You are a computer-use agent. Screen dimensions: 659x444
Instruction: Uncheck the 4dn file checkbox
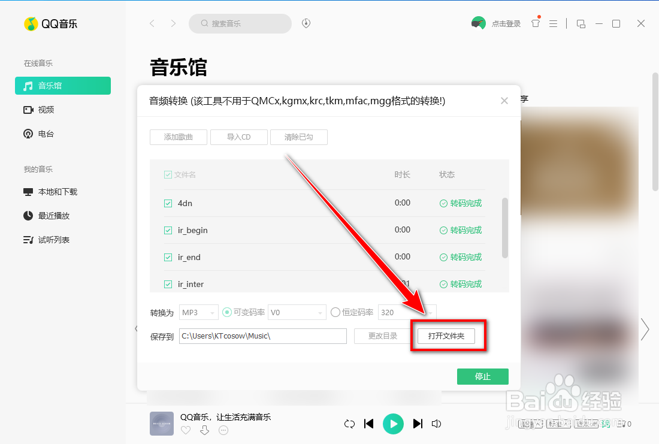click(168, 204)
